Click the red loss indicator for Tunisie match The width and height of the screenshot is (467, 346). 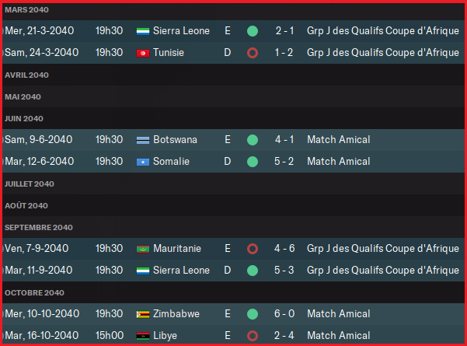pyautogui.click(x=252, y=53)
